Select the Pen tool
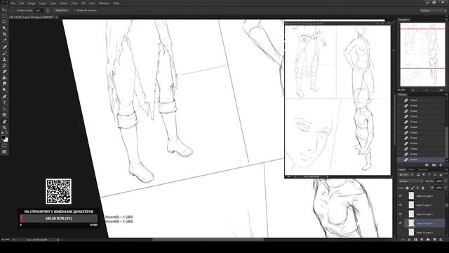The height and width of the screenshot is (253, 449). click(x=4, y=96)
